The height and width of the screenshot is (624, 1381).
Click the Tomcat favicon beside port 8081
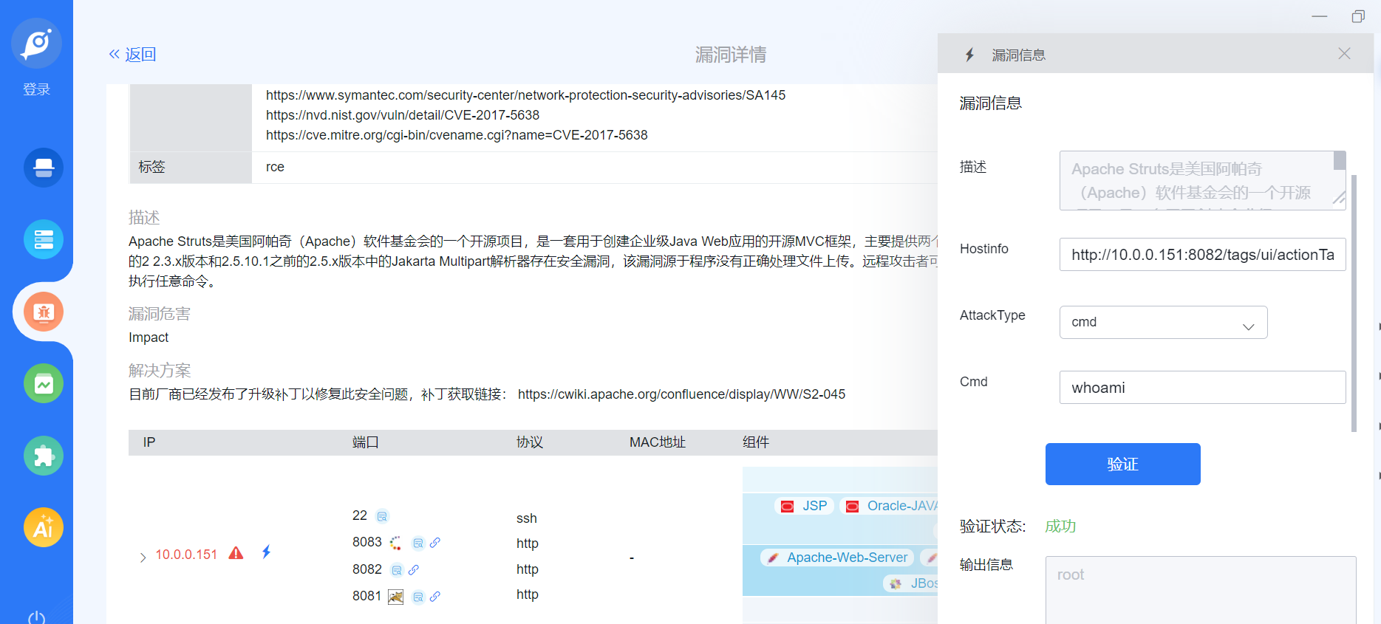[396, 597]
